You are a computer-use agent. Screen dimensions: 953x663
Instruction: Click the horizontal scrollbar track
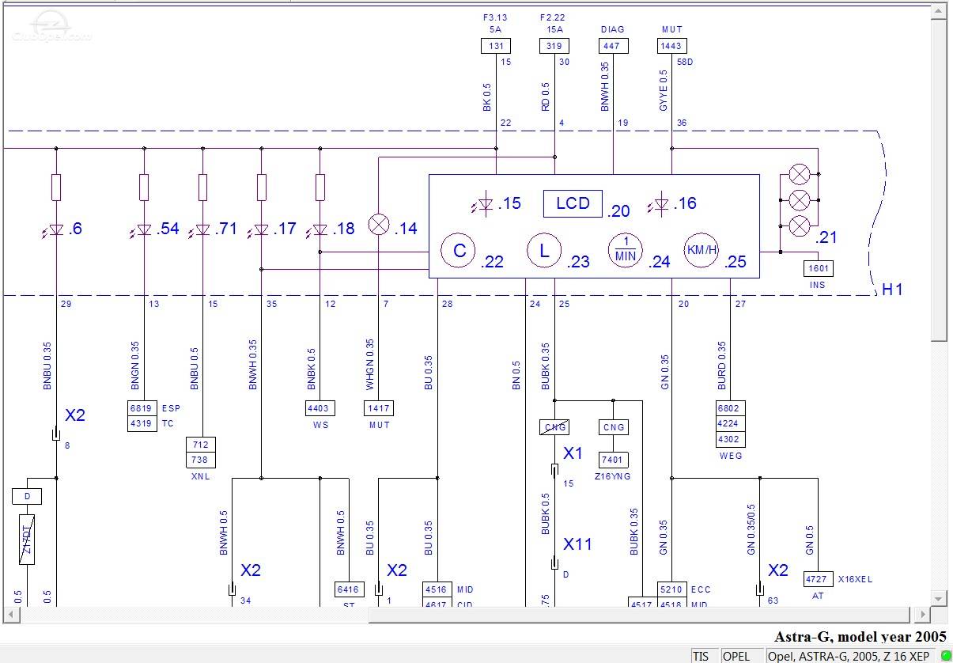coord(467,614)
